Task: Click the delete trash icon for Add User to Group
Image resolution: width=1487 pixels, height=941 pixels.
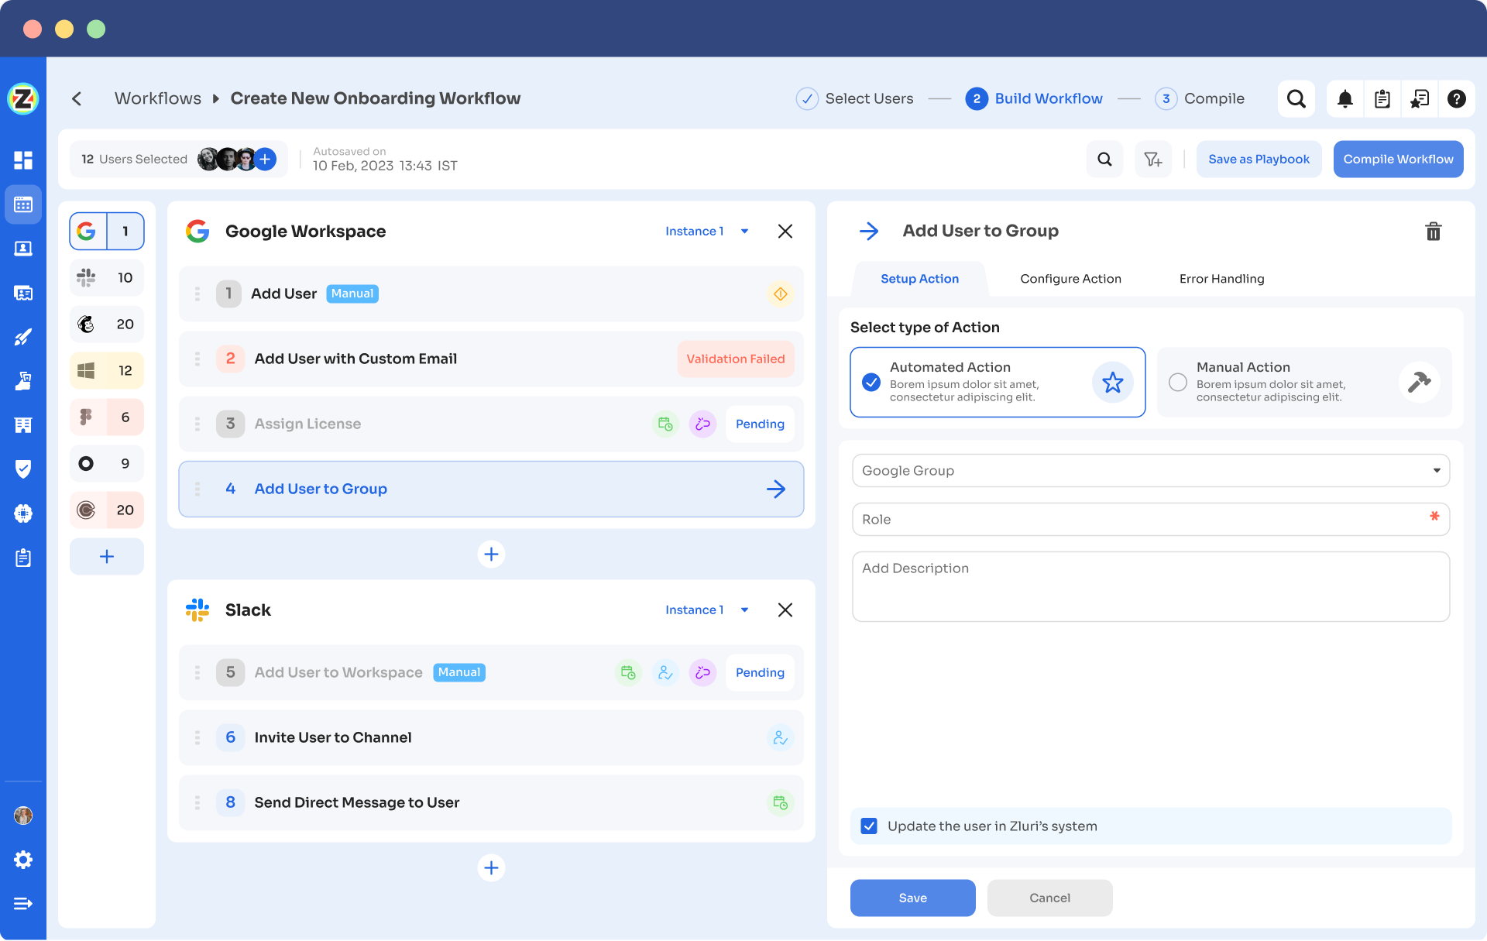Action: [1433, 231]
